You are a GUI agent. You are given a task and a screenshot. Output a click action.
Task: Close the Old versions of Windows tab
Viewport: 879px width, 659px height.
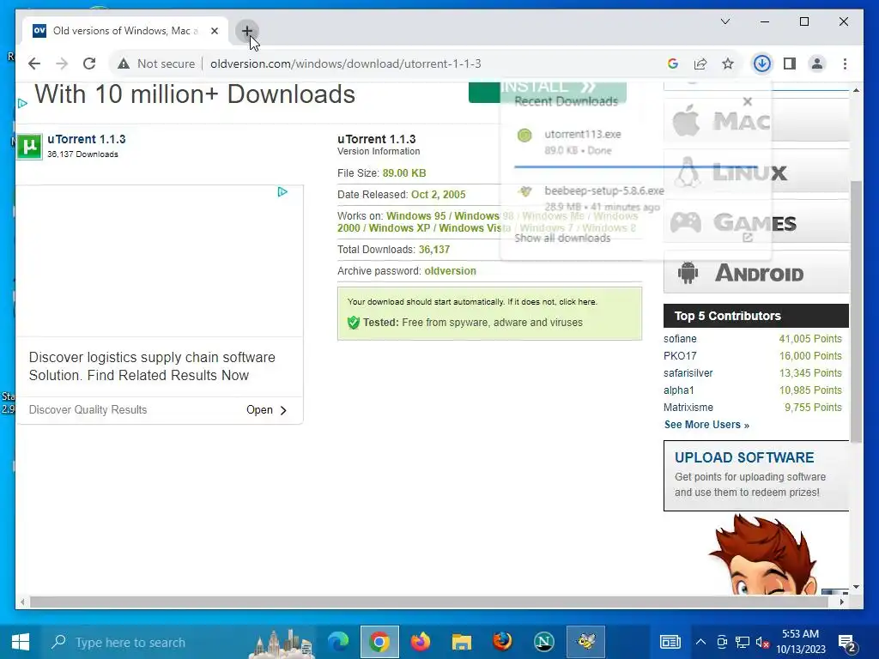[214, 31]
